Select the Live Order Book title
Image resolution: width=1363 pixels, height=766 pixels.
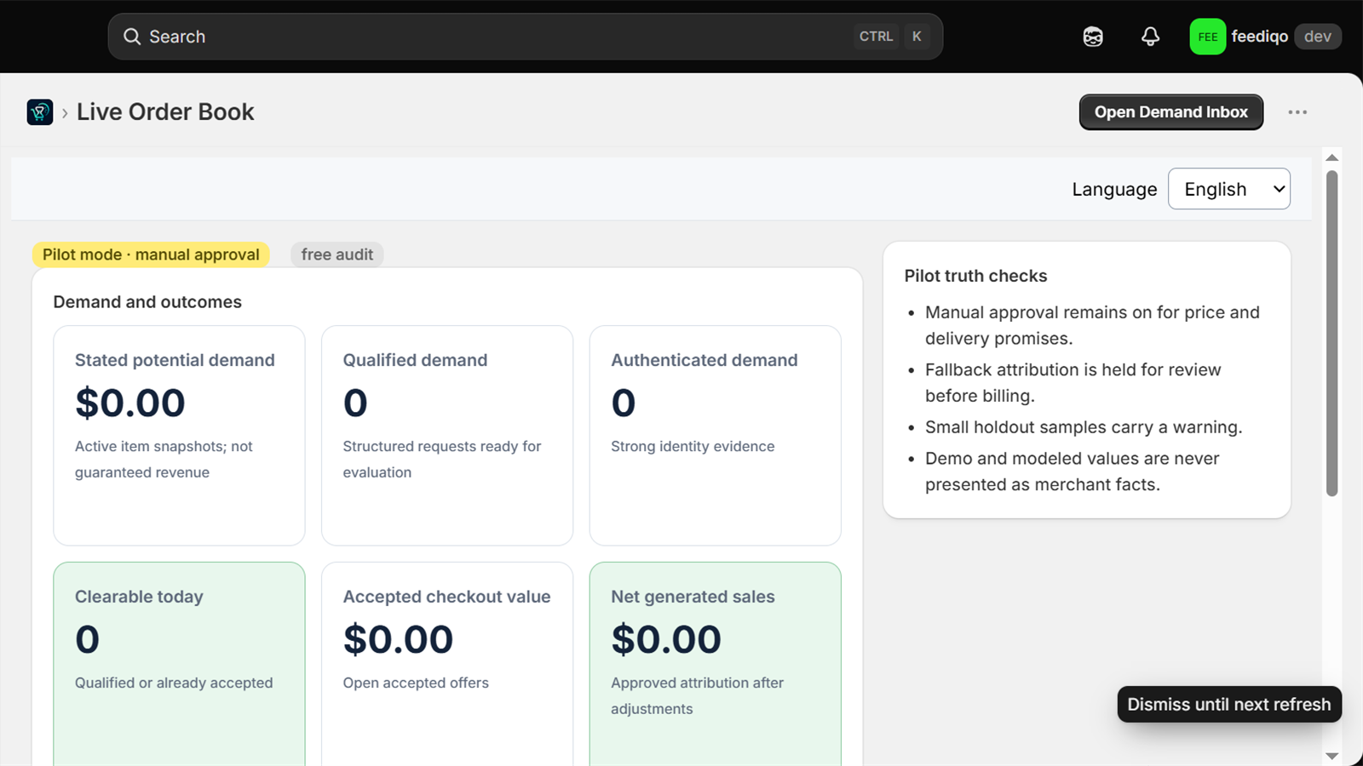coord(165,112)
